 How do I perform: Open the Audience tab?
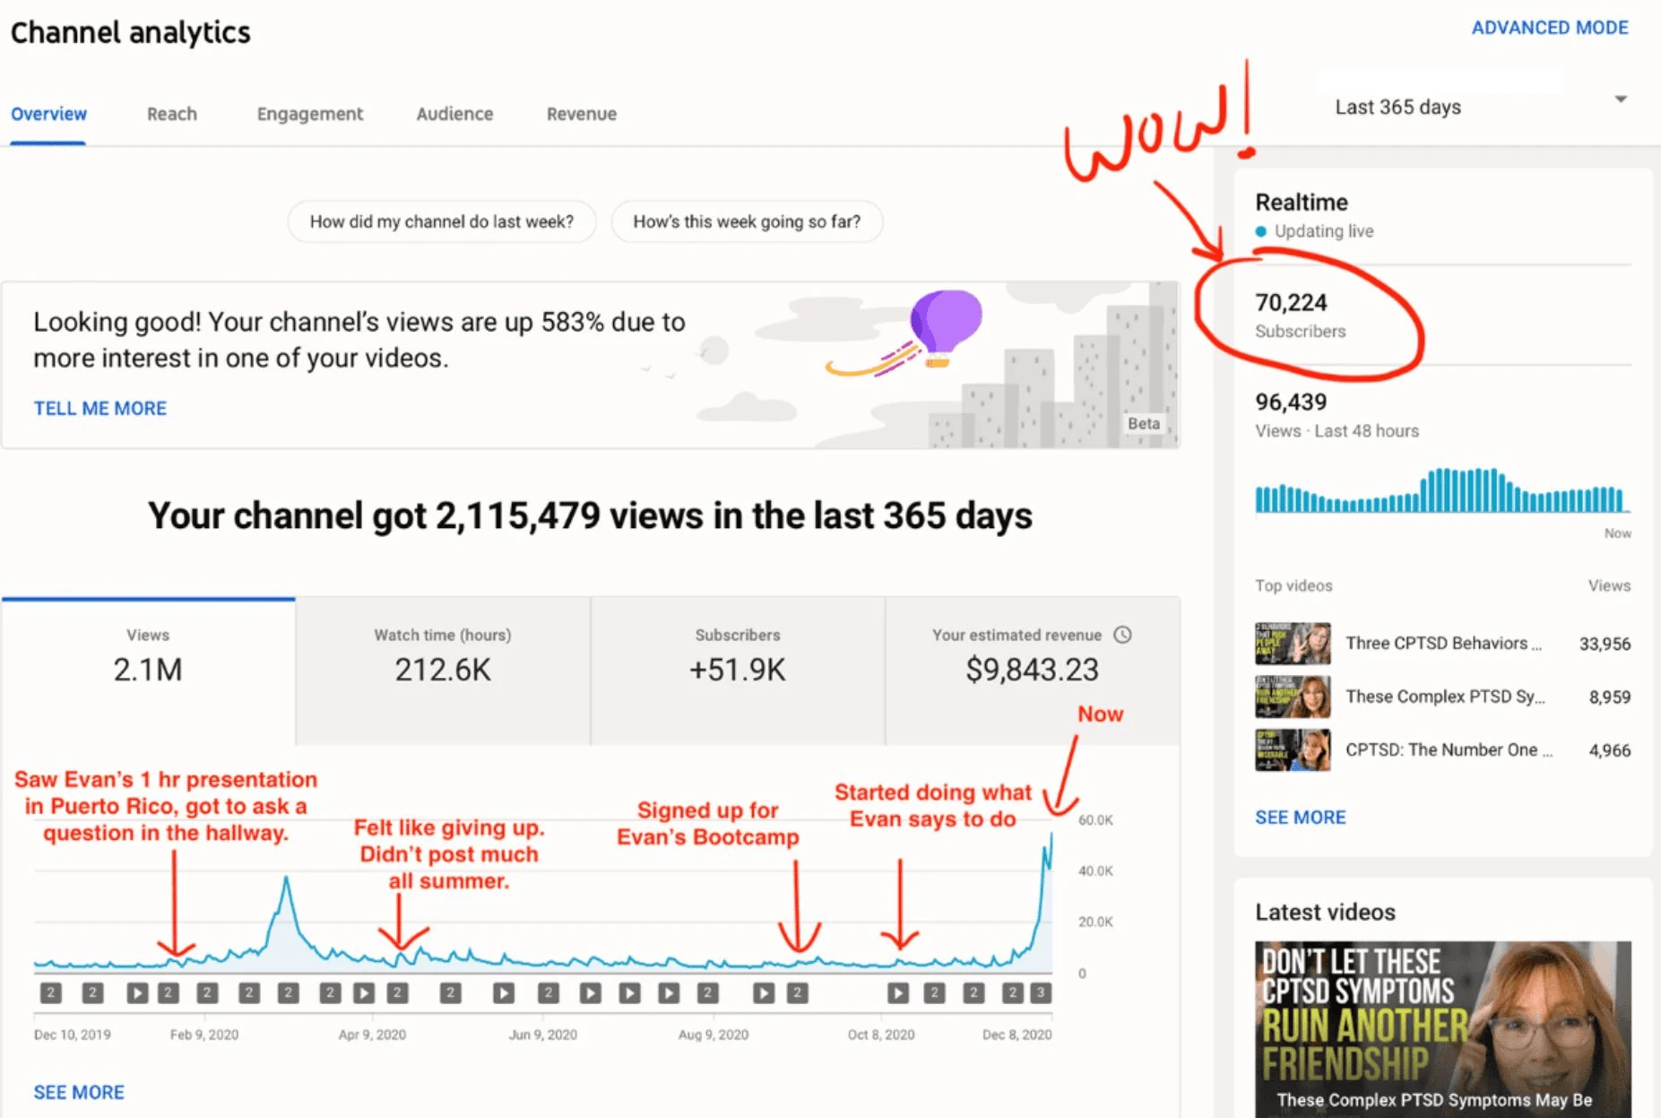tap(454, 114)
